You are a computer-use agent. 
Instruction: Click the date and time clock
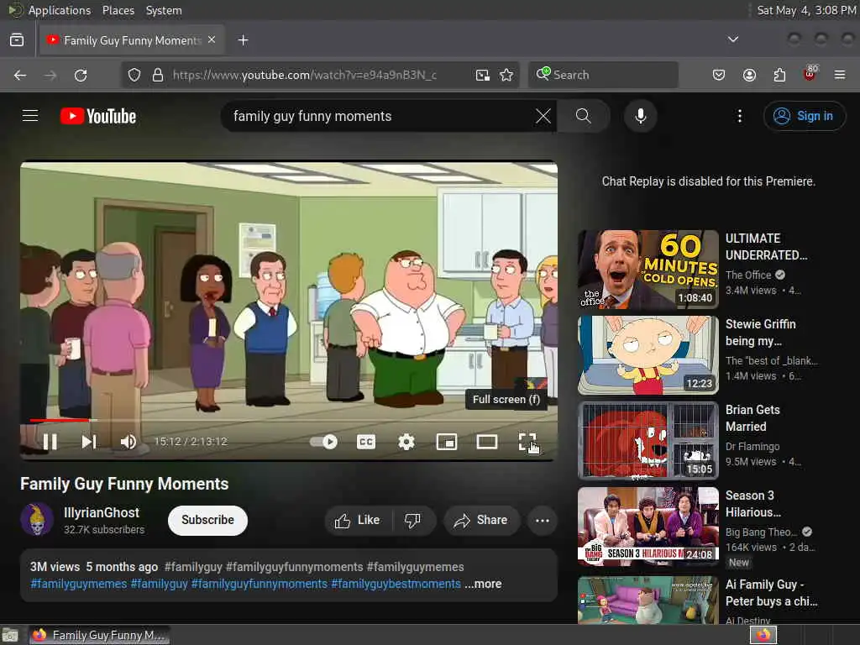click(806, 10)
